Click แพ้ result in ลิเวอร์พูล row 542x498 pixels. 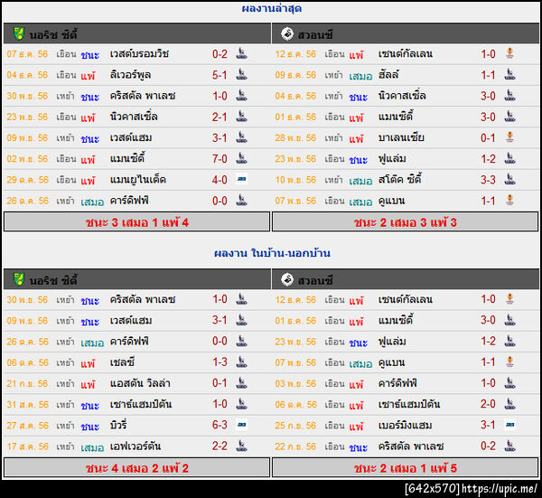point(88,76)
